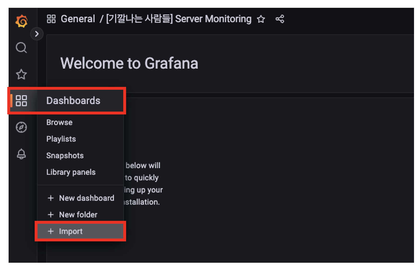Click the dashboard grid icon beside General
This screenshot has width=420, height=270.
[x=51, y=19]
